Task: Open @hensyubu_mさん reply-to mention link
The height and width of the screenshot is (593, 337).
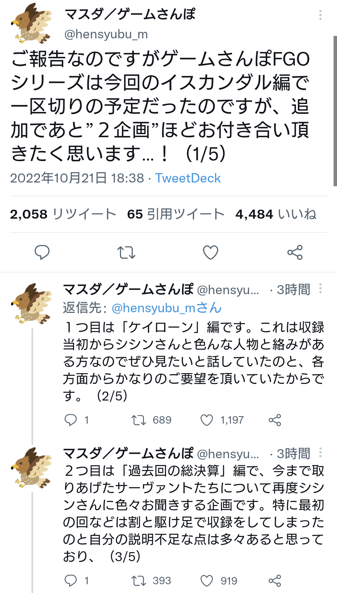Action: [166, 308]
